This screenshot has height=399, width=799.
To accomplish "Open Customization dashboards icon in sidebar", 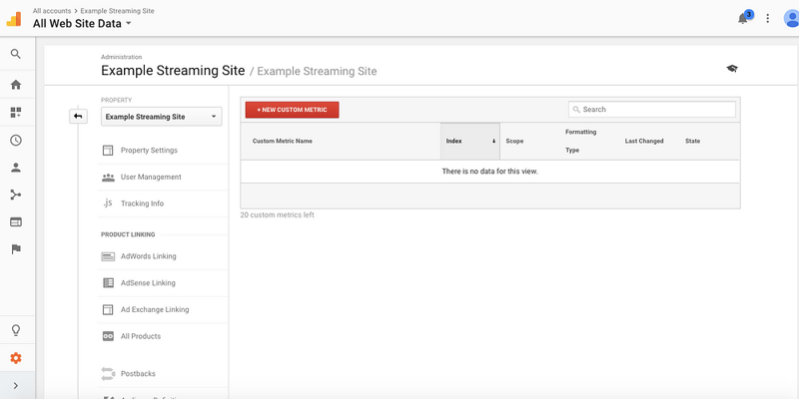I will (16, 113).
